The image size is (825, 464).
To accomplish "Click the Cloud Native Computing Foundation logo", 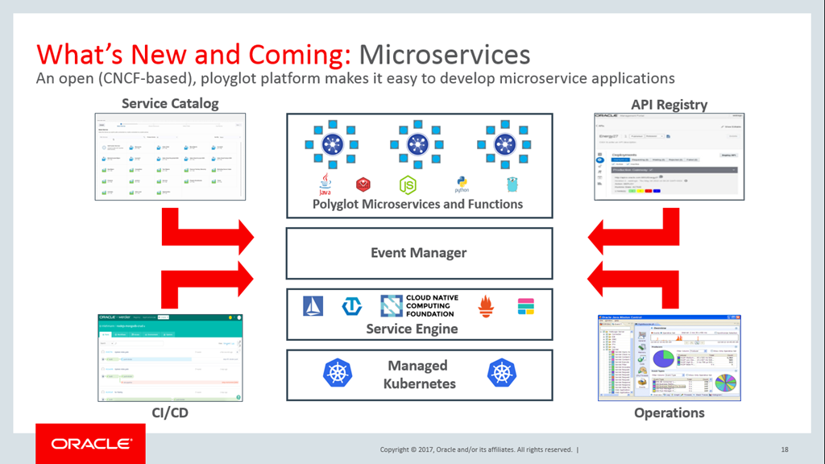I will 417,306.
